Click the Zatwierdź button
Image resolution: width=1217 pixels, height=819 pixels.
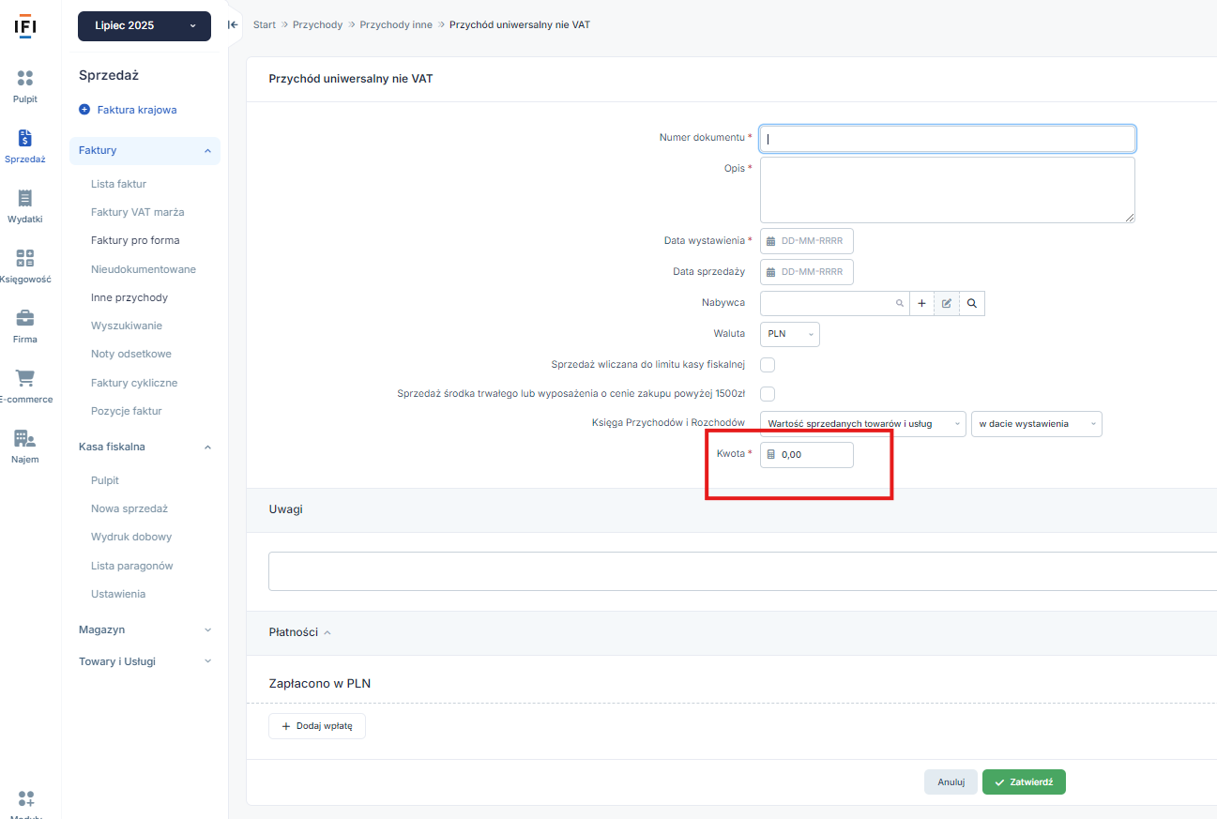(1024, 782)
